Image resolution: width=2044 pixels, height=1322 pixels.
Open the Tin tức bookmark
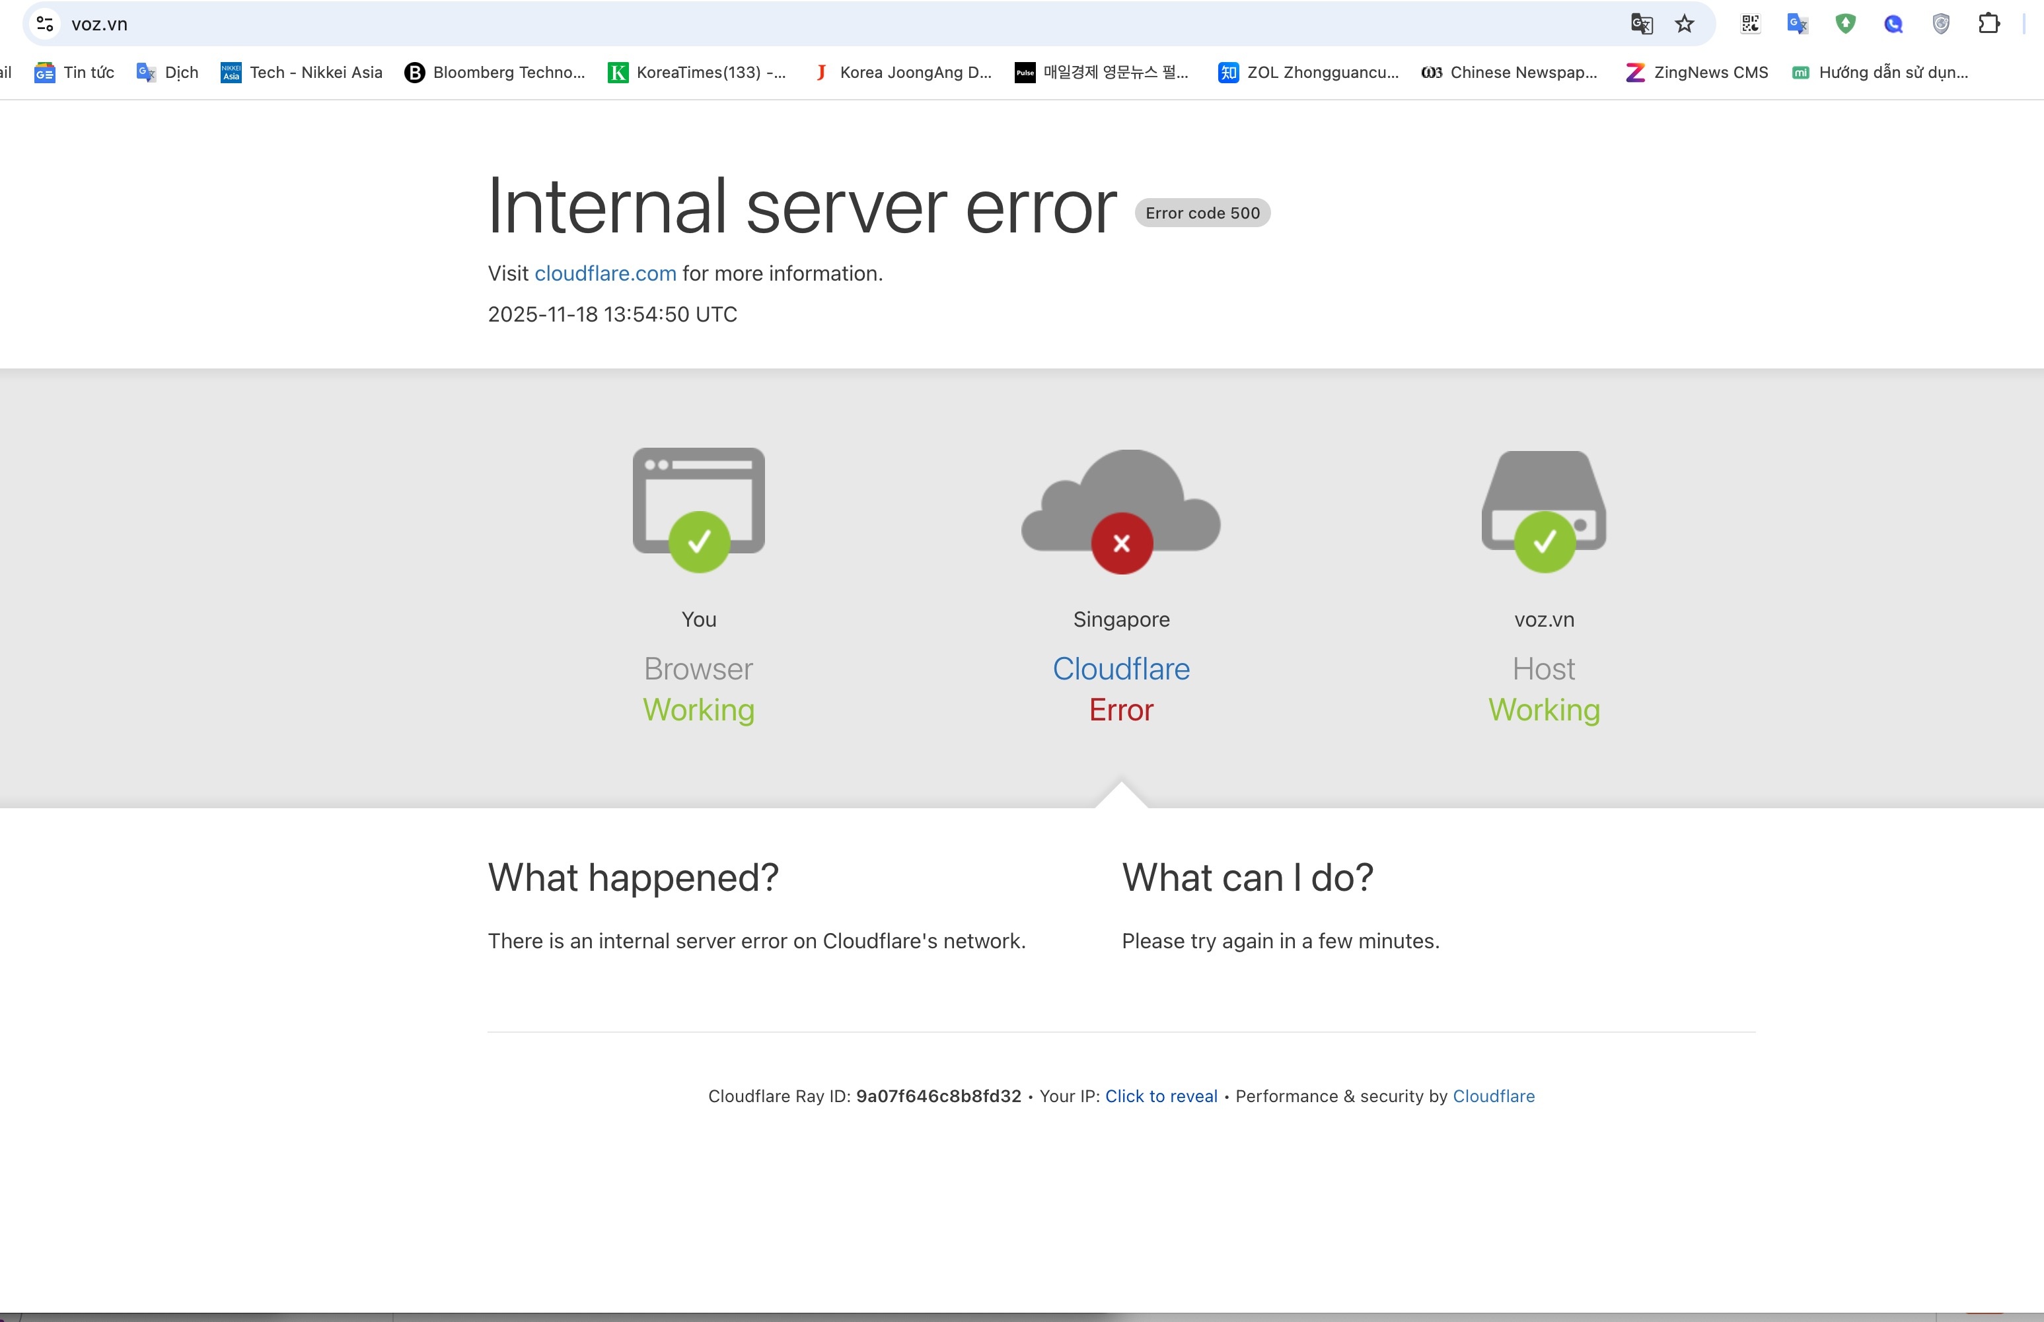pyautogui.click(x=75, y=73)
